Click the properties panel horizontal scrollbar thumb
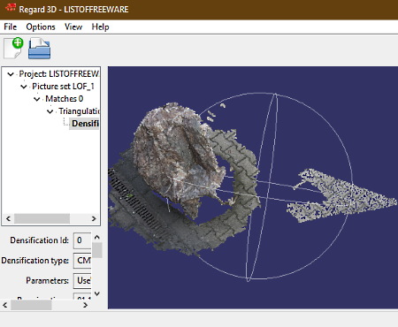398x327 pixels. (x=31, y=305)
